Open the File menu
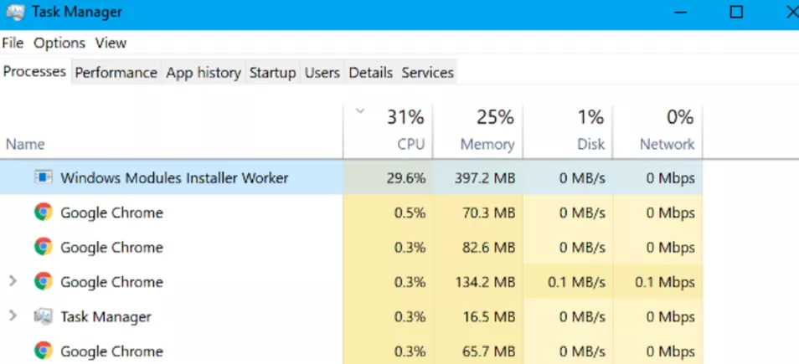Viewport: 799px width, 364px height. tap(13, 44)
